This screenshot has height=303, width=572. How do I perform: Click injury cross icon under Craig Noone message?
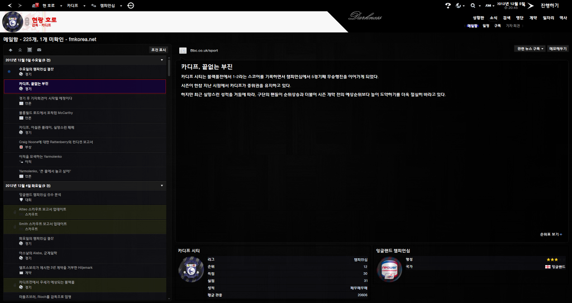(x=21, y=147)
